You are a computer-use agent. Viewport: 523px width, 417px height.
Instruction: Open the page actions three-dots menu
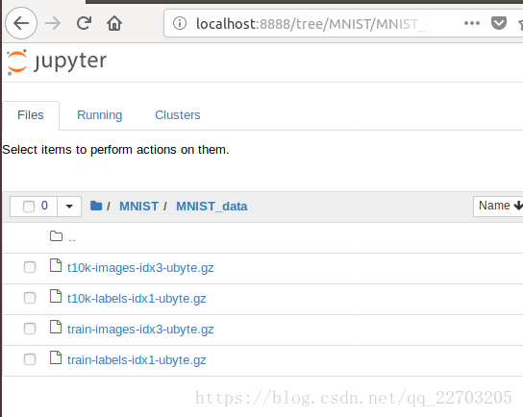pyautogui.click(x=472, y=23)
